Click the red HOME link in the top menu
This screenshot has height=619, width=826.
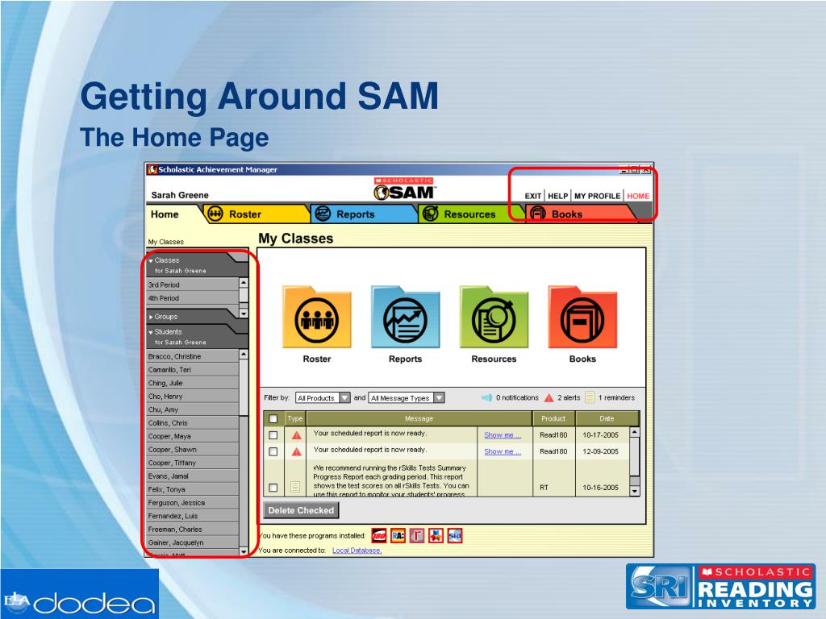tap(638, 196)
